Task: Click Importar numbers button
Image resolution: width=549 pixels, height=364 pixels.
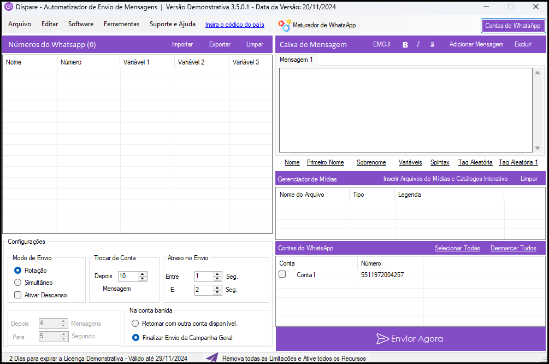Action: (x=182, y=44)
